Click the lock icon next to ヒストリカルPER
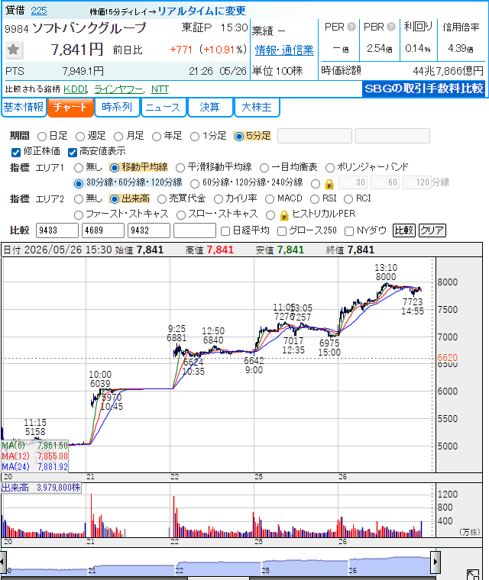This screenshot has height=580, width=489. click(x=284, y=215)
